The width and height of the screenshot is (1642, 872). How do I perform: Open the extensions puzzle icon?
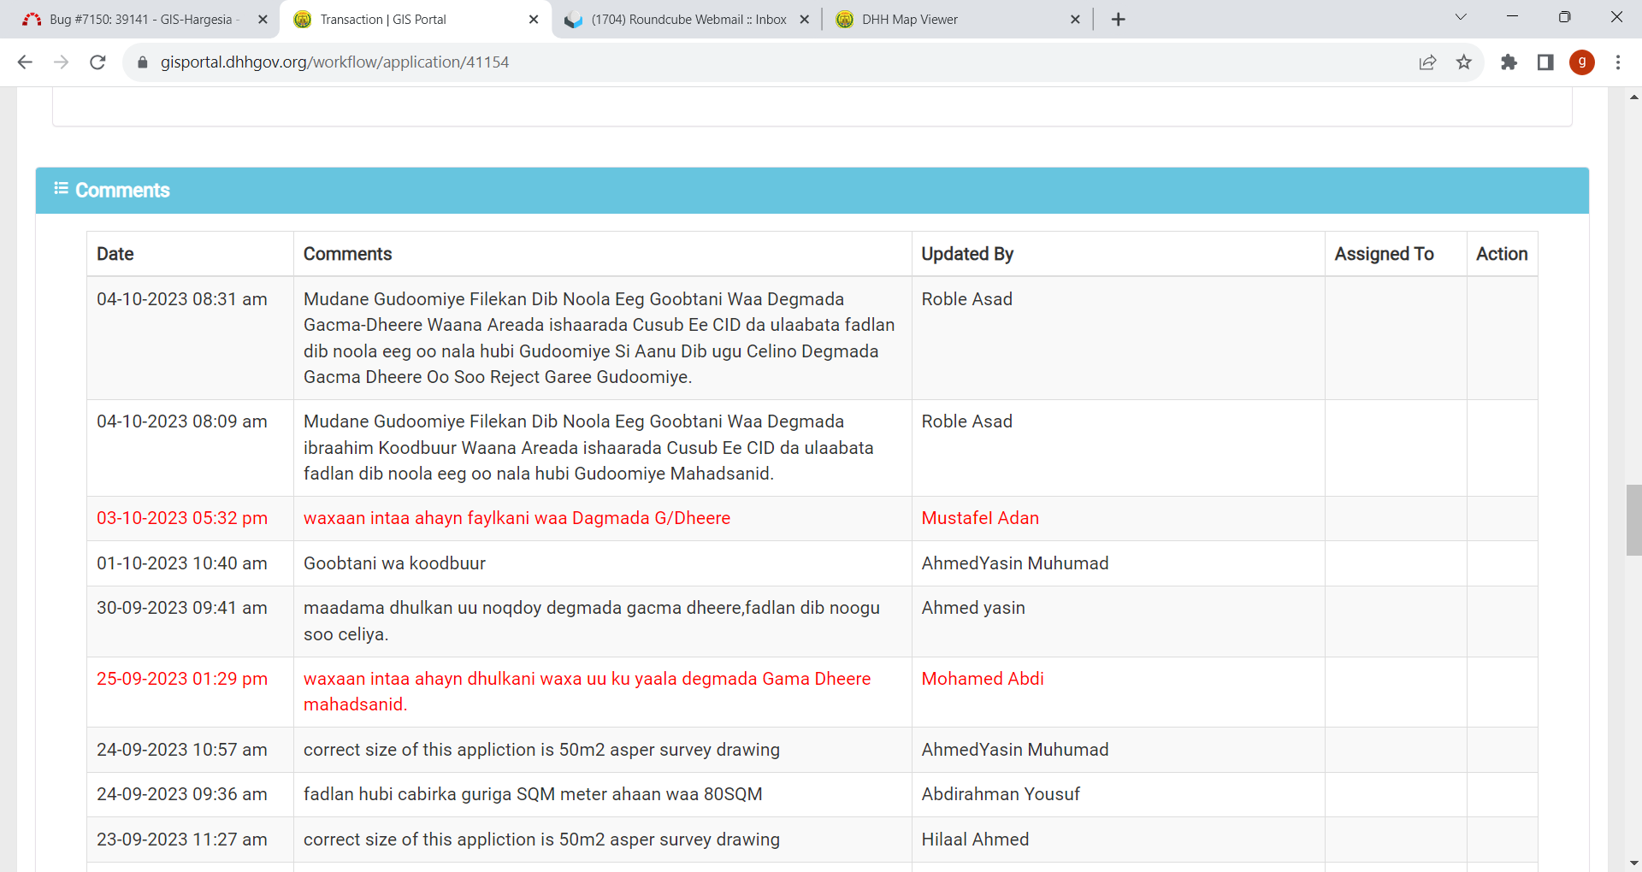(x=1509, y=62)
